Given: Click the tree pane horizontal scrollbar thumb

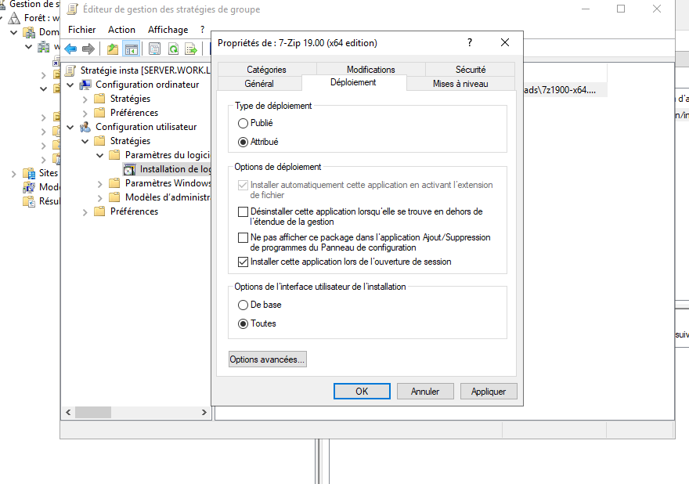Looking at the screenshot, I should click(93, 412).
